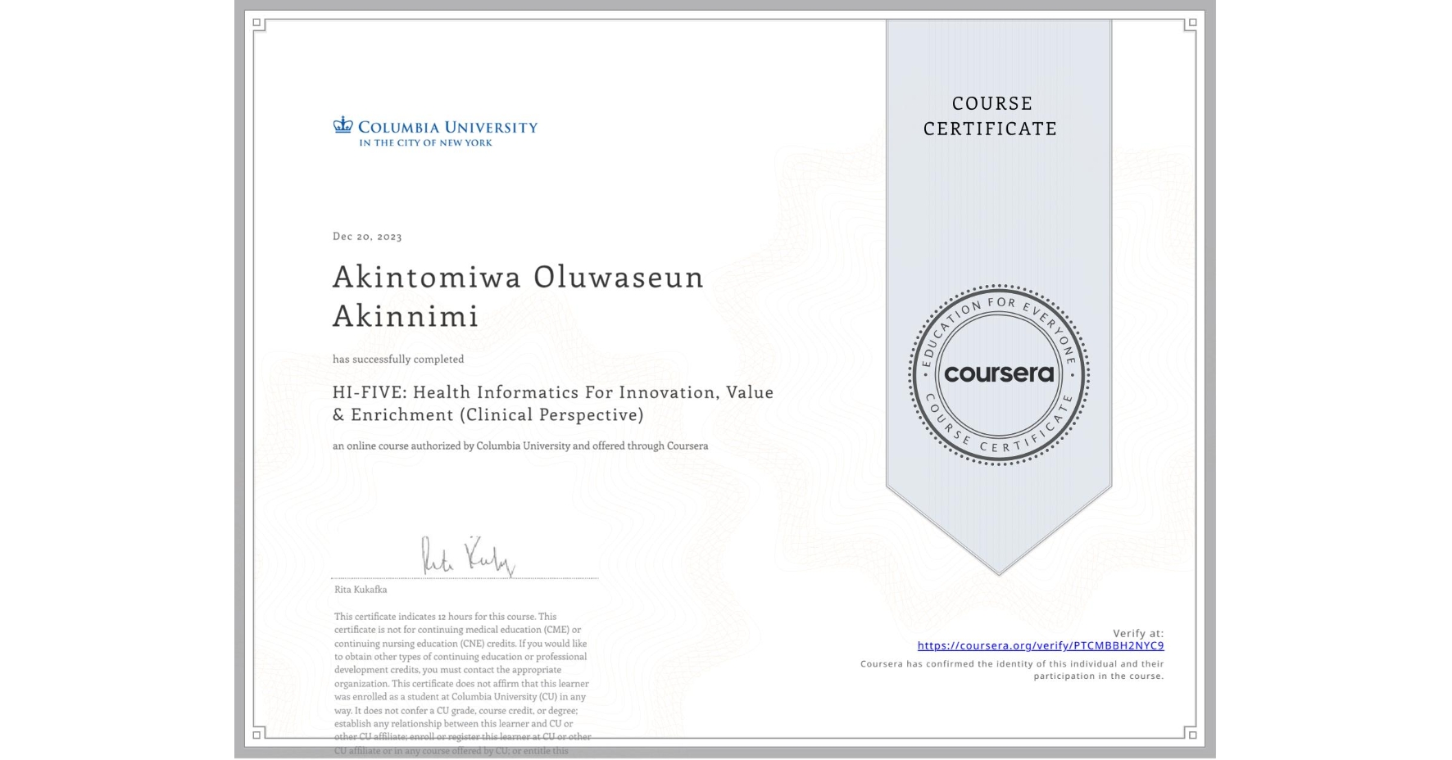Click the Coursera seal badge
This screenshot has height=760, width=1452.
pyautogui.click(x=998, y=375)
